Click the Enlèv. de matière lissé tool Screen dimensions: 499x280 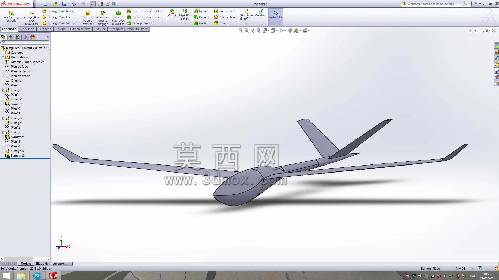pyautogui.click(x=144, y=17)
